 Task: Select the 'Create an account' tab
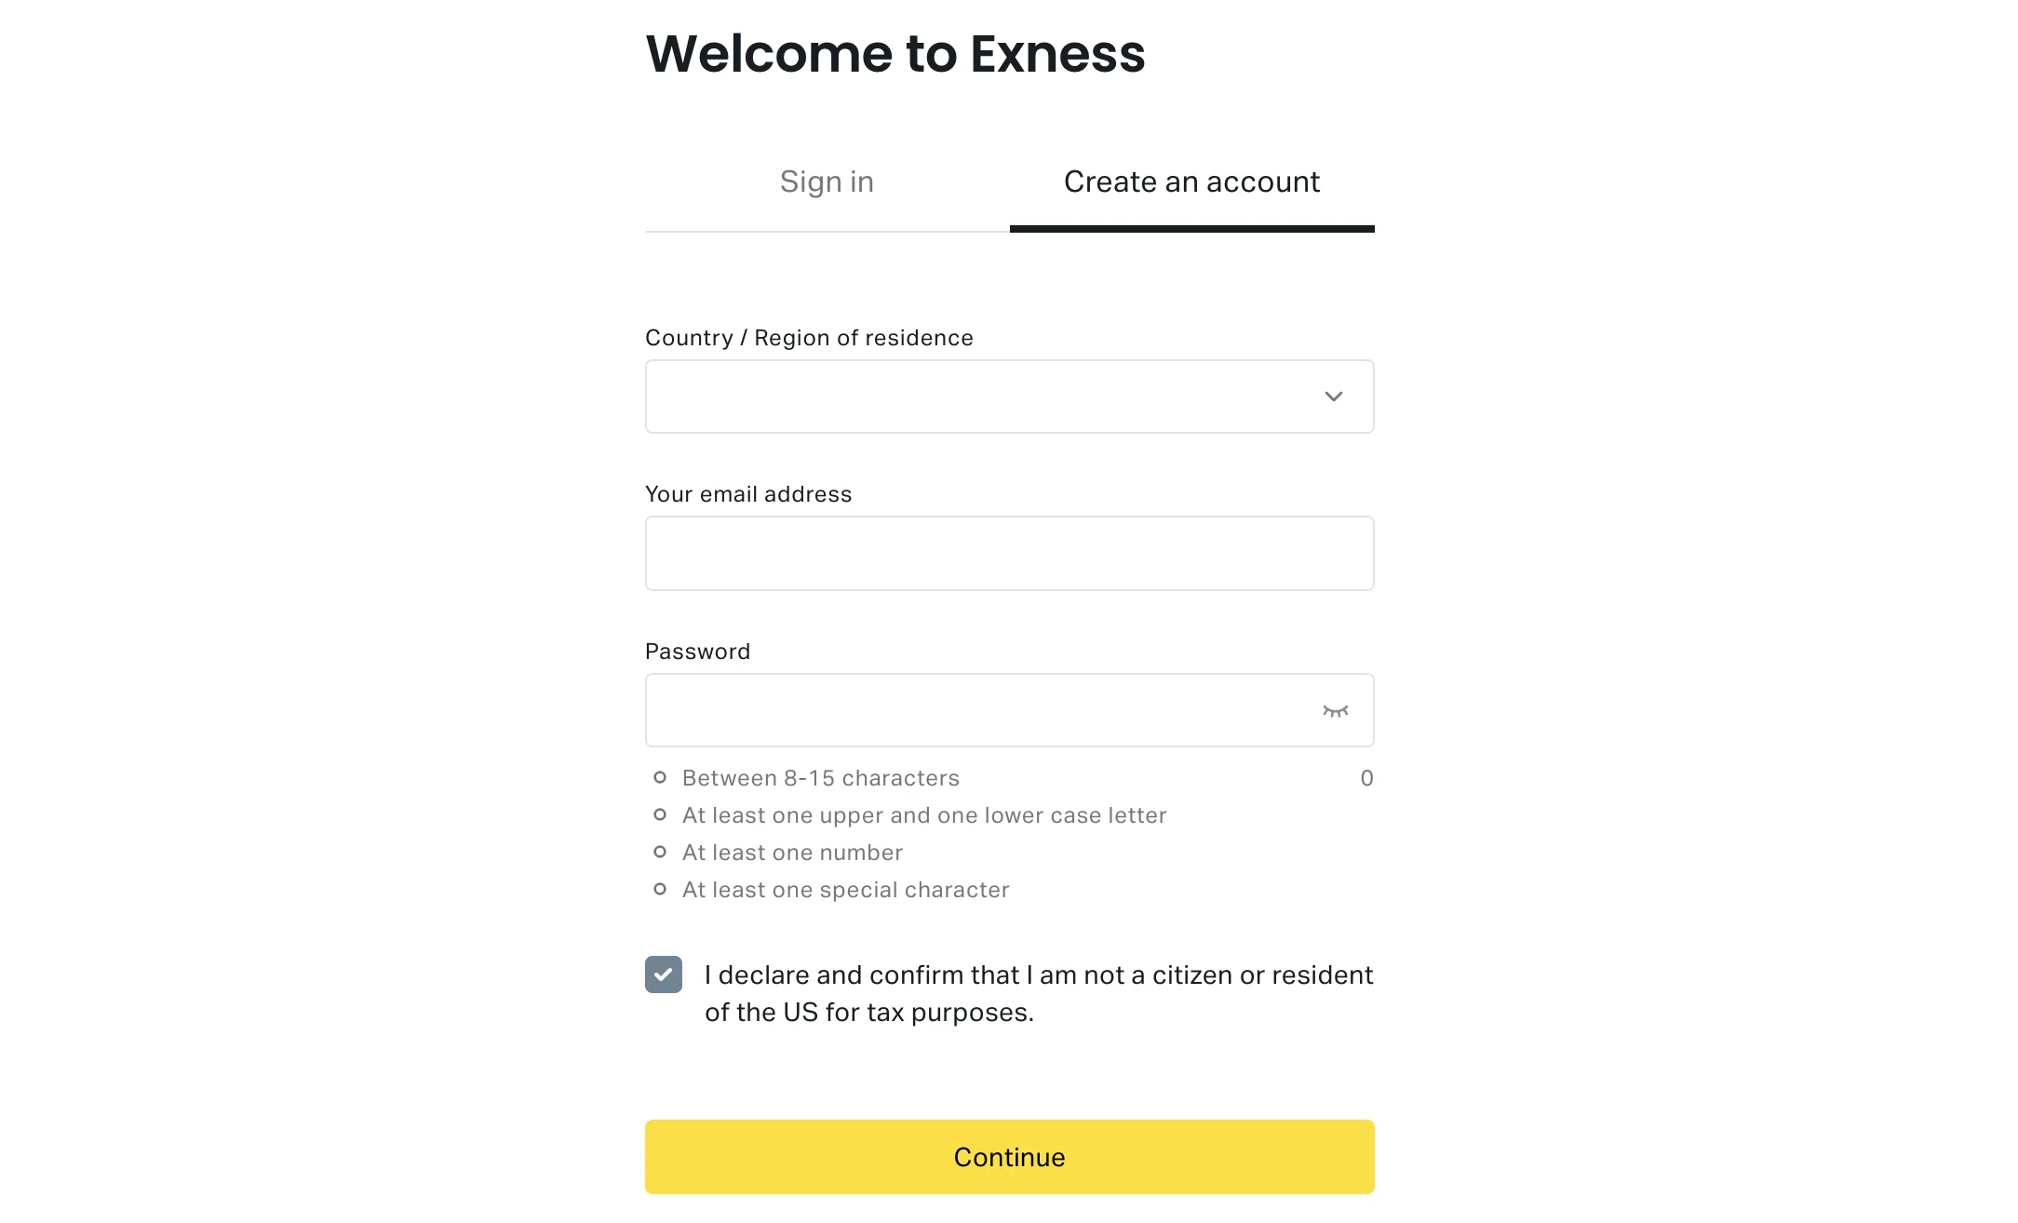[x=1191, y=180]
